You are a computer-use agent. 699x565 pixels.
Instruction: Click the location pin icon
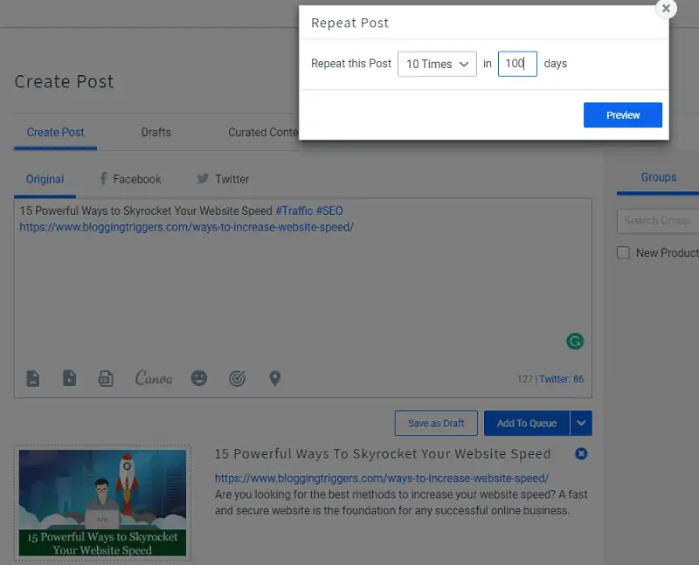click(x=274, y=378)
